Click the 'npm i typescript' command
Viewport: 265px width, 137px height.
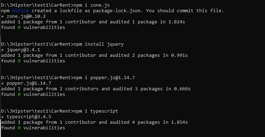(x=96, y=111)
